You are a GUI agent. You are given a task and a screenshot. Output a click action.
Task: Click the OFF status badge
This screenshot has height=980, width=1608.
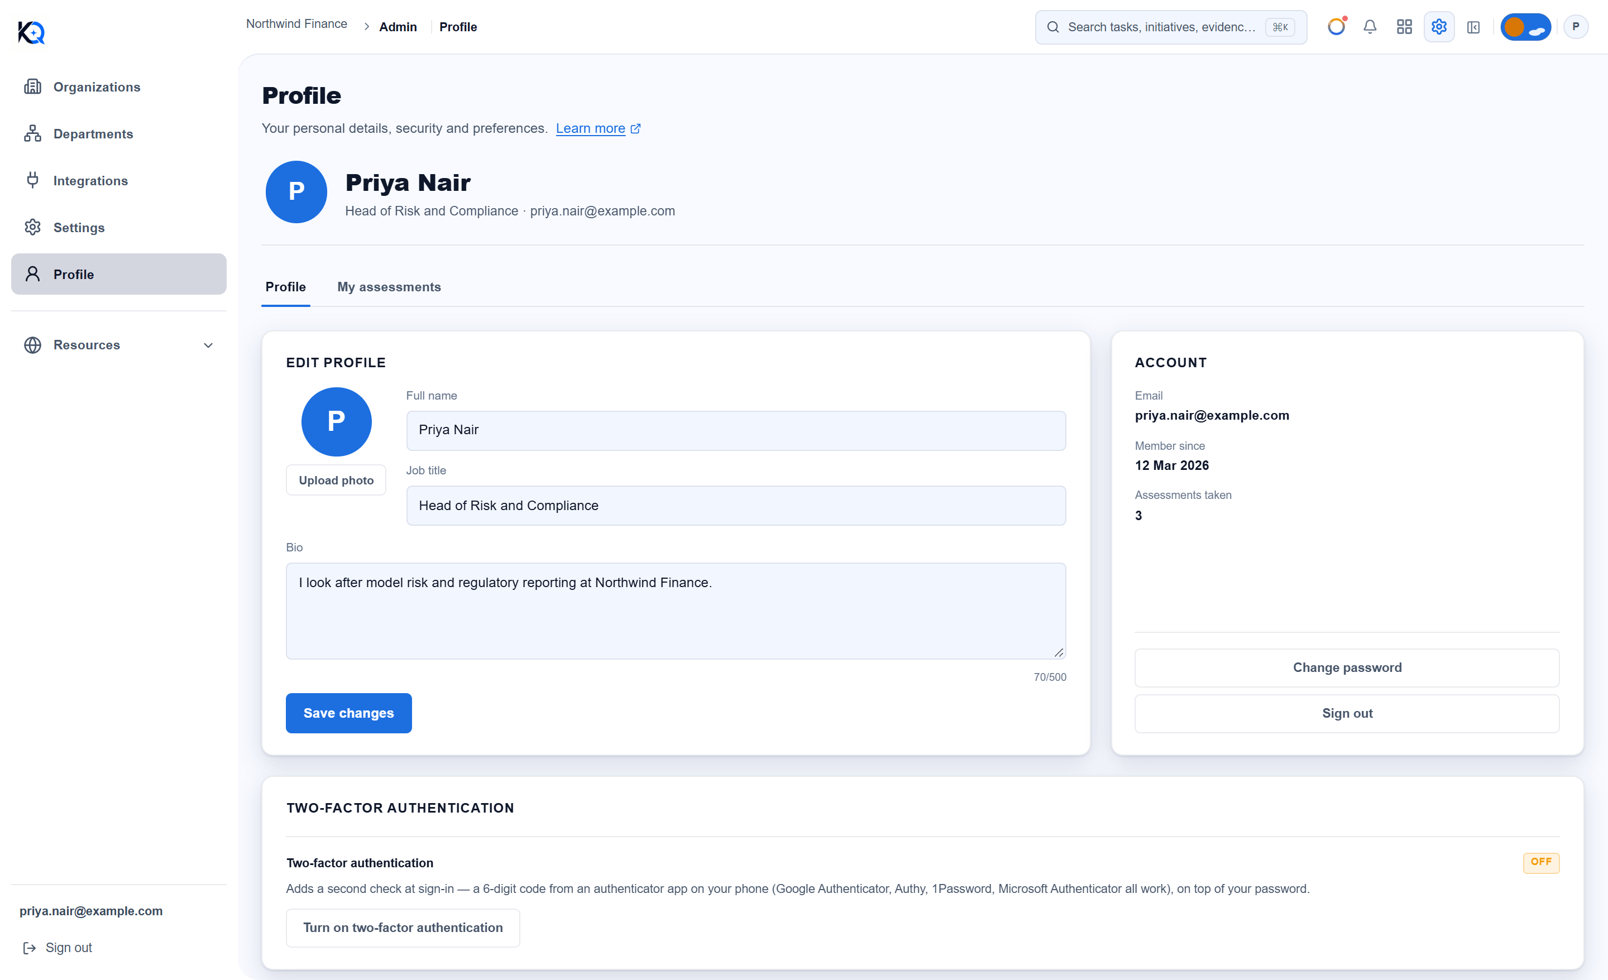click(x=1541, y=862)
